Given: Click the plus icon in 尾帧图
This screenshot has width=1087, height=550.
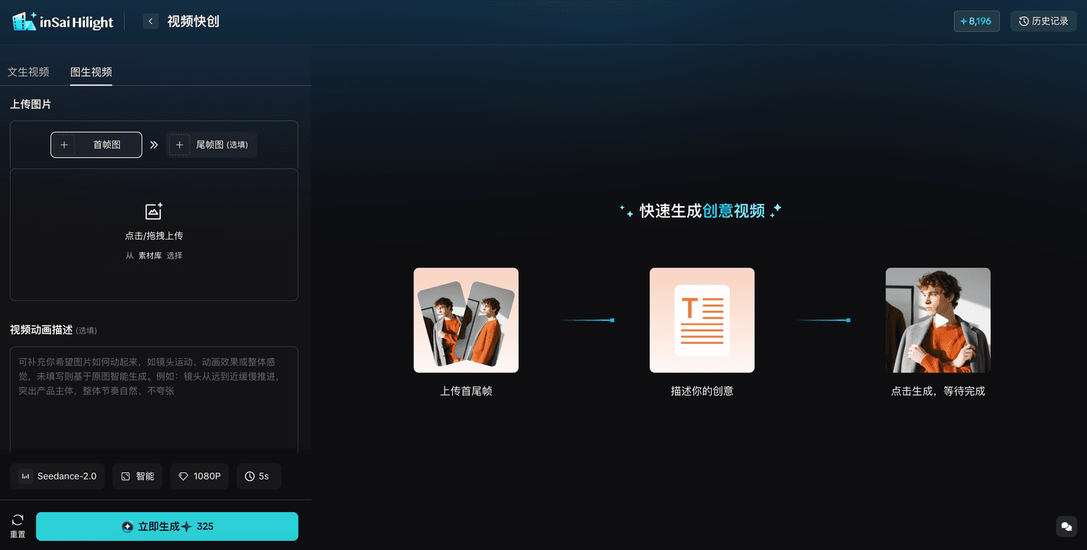Looking at the screenshot, I should click(x=180, y=145).
